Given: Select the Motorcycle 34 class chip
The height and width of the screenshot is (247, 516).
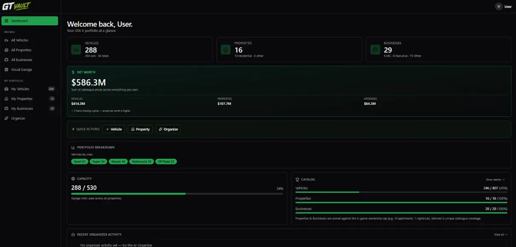Looking at the screenshot, I should click(x=141, y=161).
